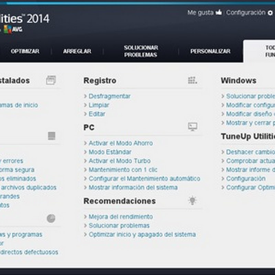
Task: Open Mejora del rendimiento
Action: pyautogui.click(x=121, y=217)
